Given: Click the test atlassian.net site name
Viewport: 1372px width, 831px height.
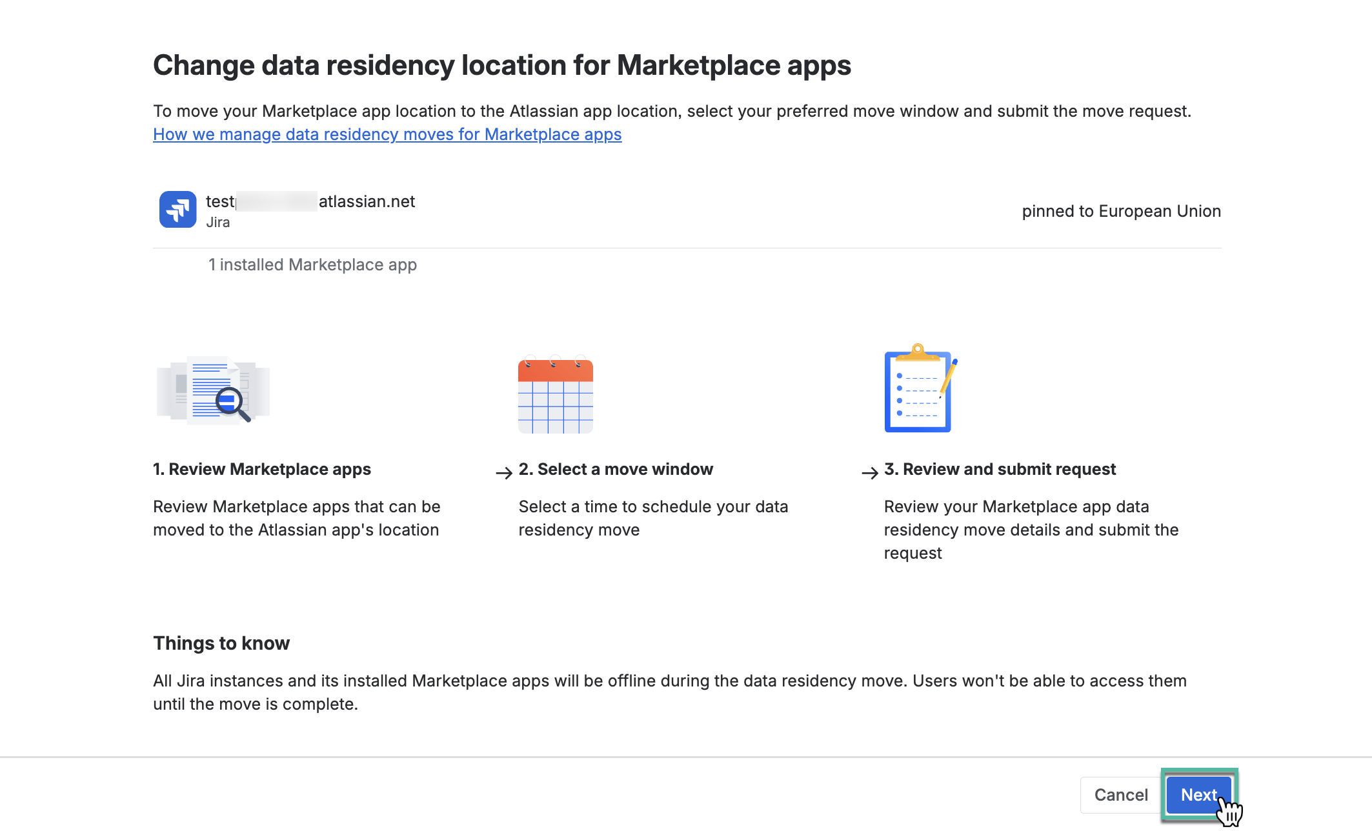Looking at the screenshot, I should tap(310, 201).
